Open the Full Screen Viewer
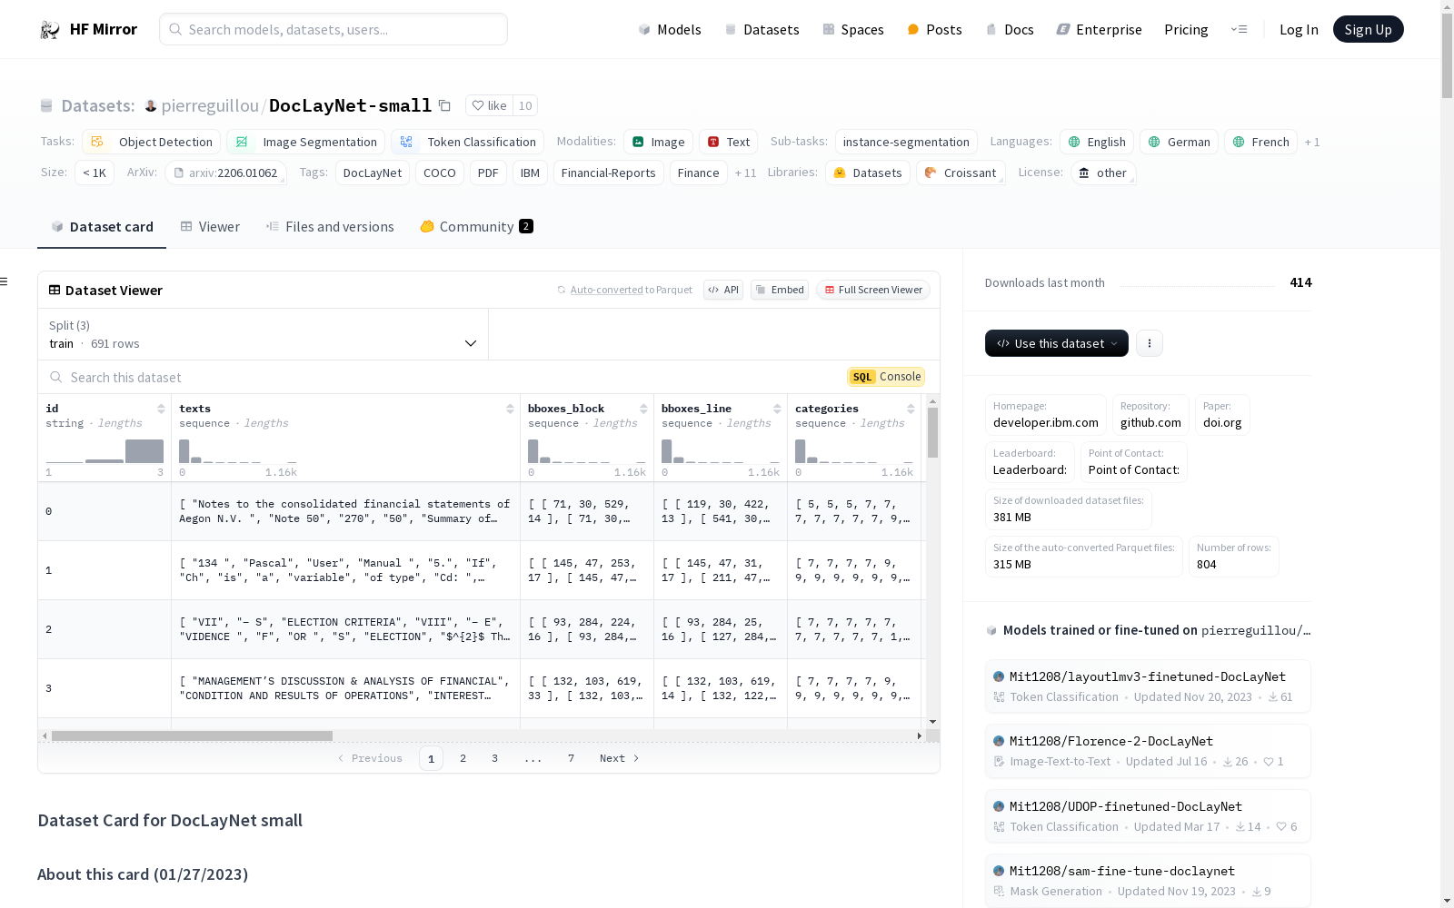Screen dimensions: 1454x908 [x=873, y=290]
